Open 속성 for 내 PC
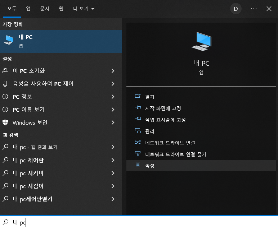 (201, 166)
